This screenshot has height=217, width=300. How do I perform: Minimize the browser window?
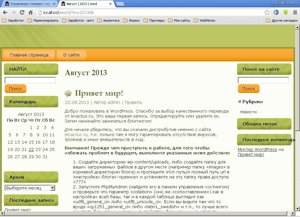(275, 3)
